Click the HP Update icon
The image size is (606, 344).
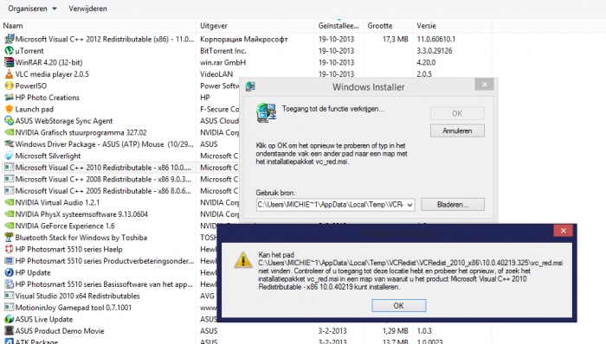[x=9, y=272]
